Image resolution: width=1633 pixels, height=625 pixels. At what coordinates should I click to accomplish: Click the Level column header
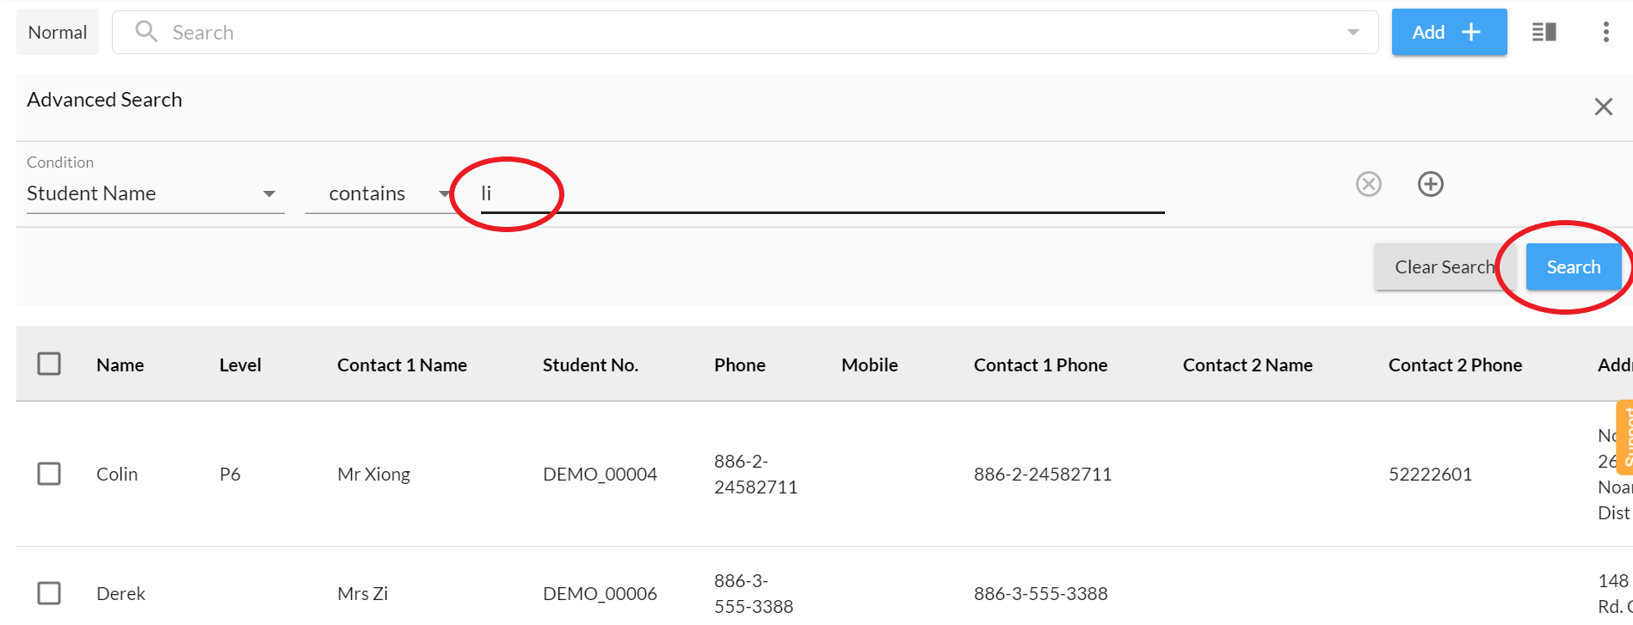pos(240,365)
